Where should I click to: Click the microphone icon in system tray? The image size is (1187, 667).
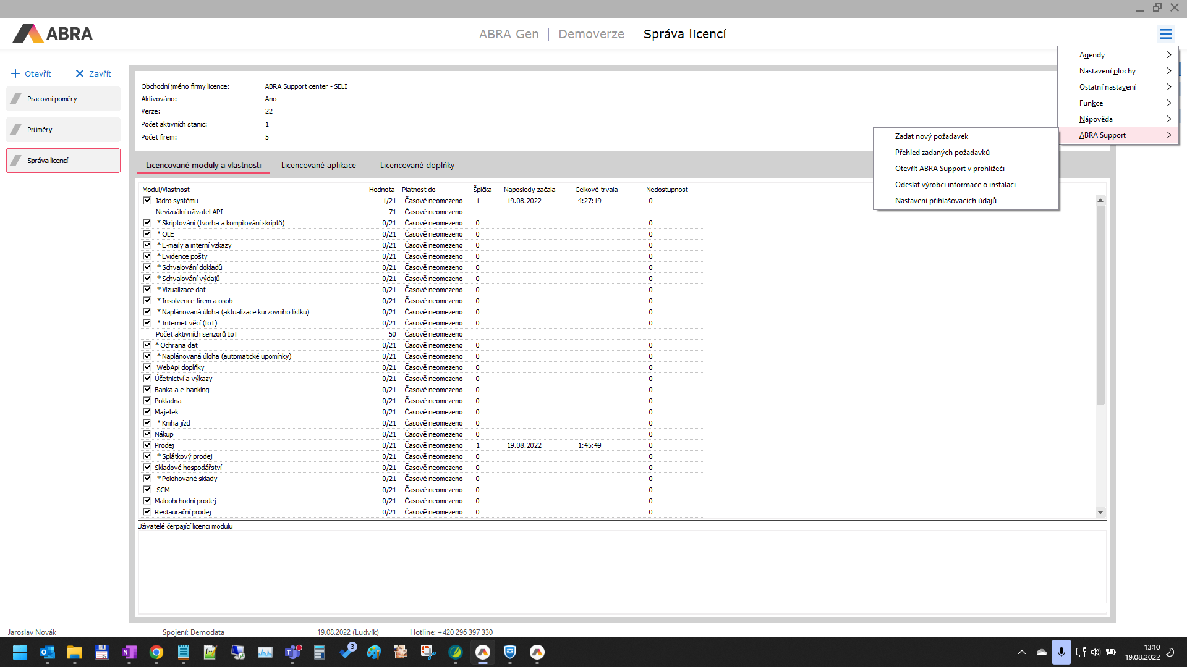[1061, 652]
